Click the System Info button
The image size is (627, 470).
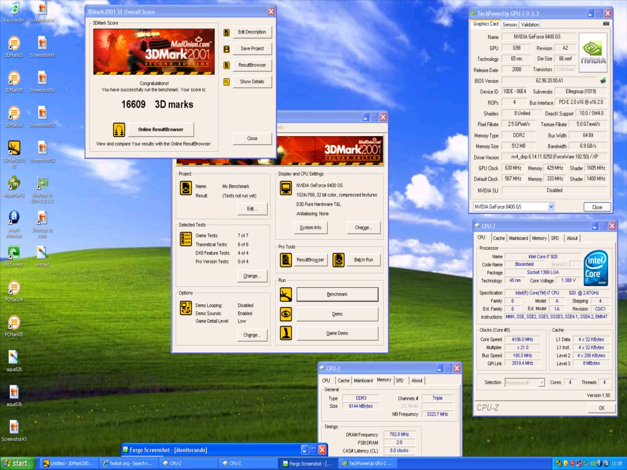(311, 228)
